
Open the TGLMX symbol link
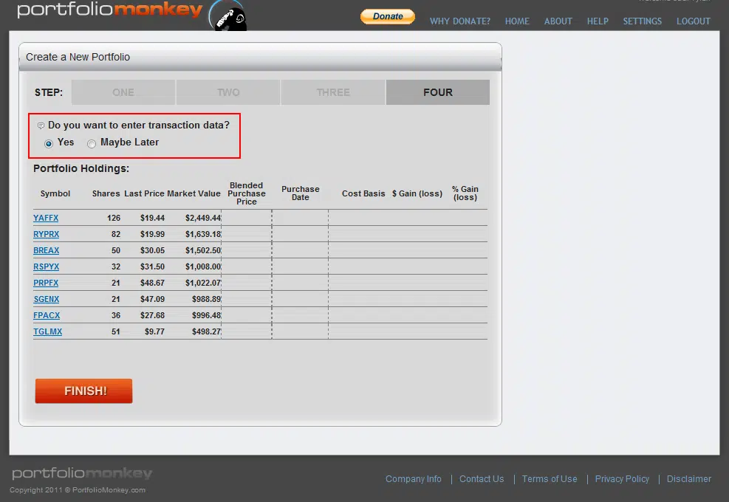coord(47,332)
